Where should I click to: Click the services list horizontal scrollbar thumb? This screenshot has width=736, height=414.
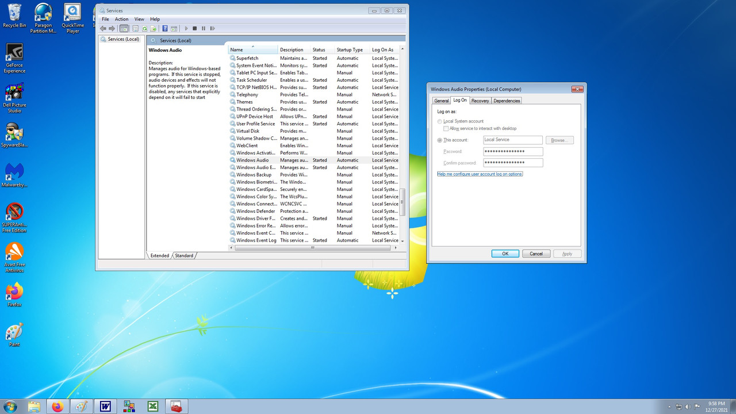click(313, 247)
